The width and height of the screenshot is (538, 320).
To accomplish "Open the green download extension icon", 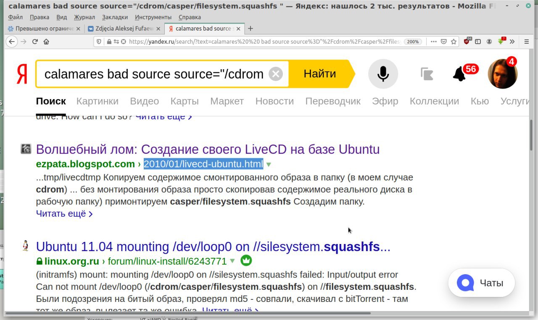I will [x=501, y=41].
